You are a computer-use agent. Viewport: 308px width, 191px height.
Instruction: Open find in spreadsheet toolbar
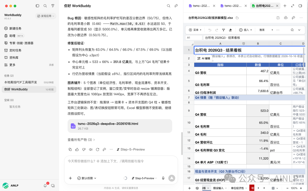[292, 30]
